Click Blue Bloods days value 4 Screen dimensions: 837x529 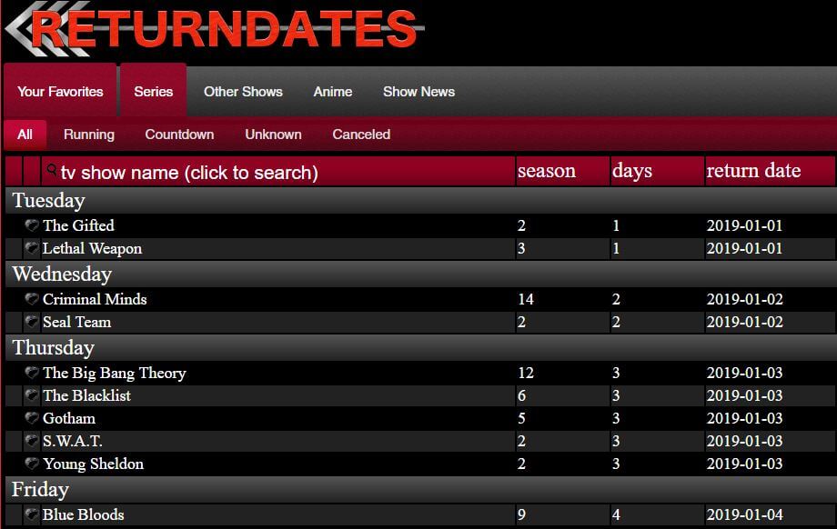click(x=616, y=514)
